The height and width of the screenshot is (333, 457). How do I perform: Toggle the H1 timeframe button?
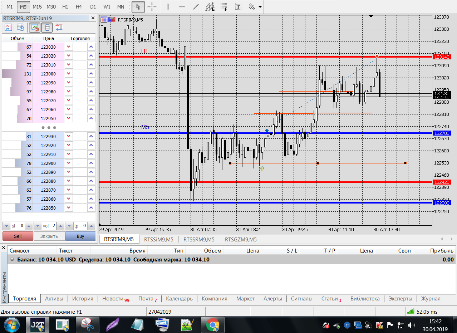click(65, 7)
